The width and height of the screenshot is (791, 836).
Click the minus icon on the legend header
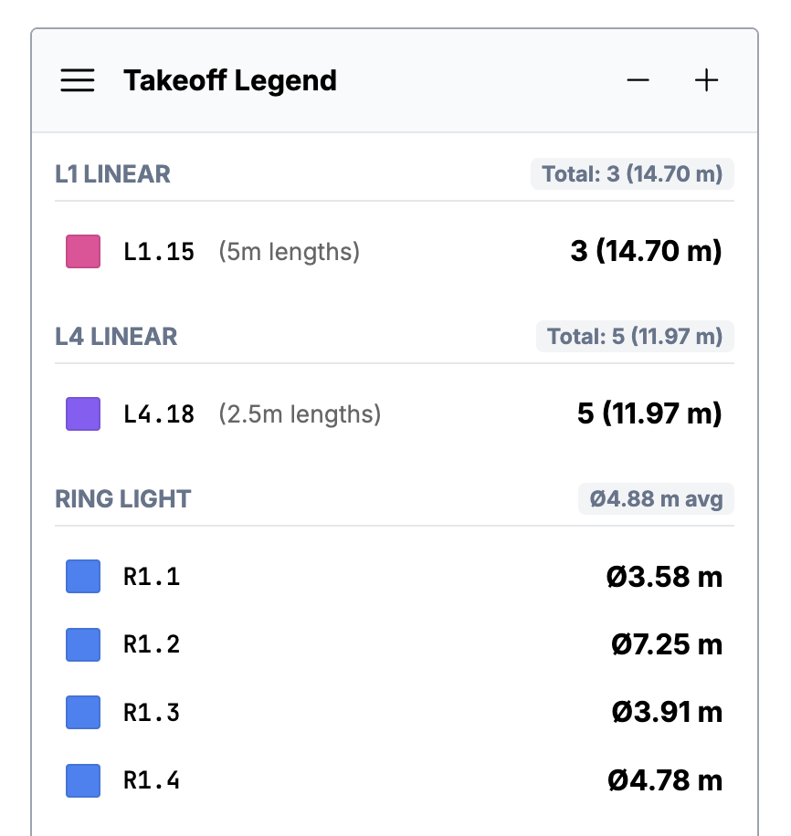tap(638, 80)
